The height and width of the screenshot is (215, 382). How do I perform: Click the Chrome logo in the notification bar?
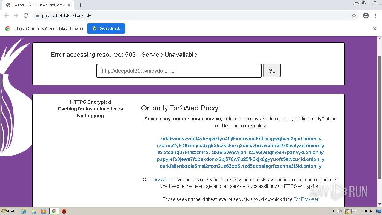click(x=8, y=29)
